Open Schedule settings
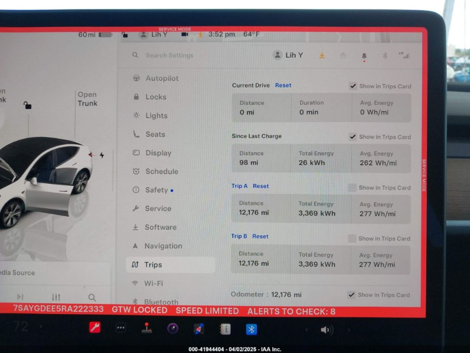 tap(162, 171)
